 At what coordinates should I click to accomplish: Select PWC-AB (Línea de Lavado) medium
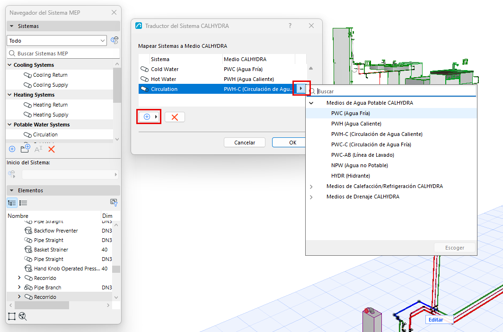click(362, 155)
